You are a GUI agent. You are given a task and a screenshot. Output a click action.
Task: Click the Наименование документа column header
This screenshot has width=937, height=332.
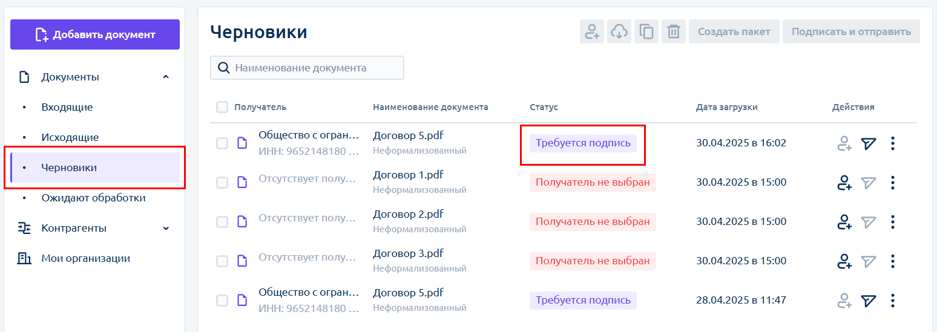[x=430, y=107]
